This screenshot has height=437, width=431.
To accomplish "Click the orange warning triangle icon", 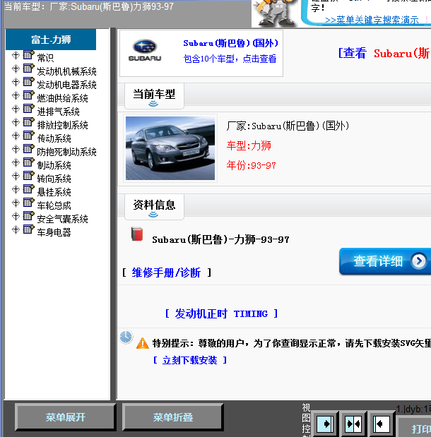I will [x=143, y=343].
